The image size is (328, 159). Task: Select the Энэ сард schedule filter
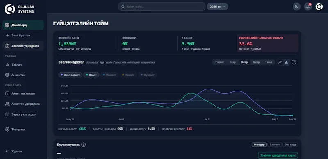click(x=290, y=145)
